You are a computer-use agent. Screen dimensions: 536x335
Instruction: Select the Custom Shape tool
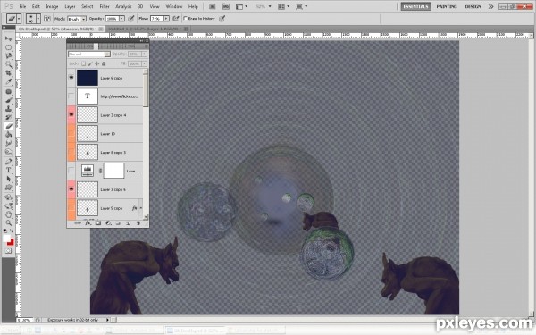[x=9, y=188]
